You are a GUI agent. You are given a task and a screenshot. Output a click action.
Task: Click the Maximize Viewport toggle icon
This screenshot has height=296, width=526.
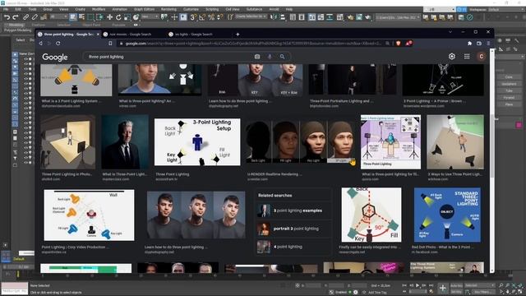[x=520, y=292]
